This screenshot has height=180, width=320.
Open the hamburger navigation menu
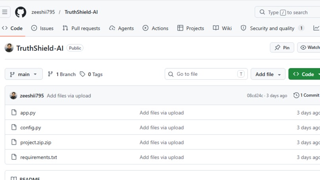pos(5,12)
